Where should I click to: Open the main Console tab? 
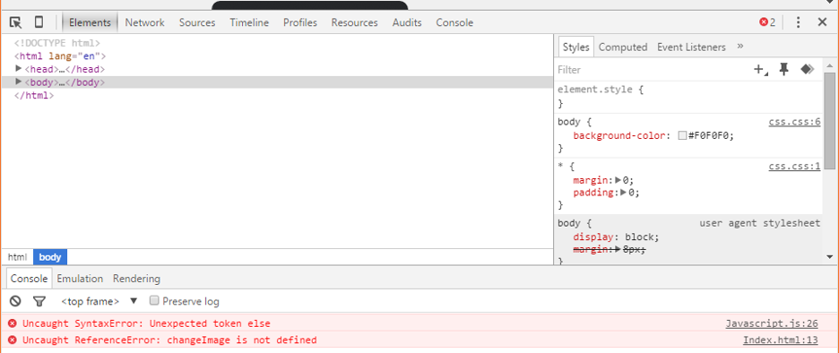tap(454, 22)
